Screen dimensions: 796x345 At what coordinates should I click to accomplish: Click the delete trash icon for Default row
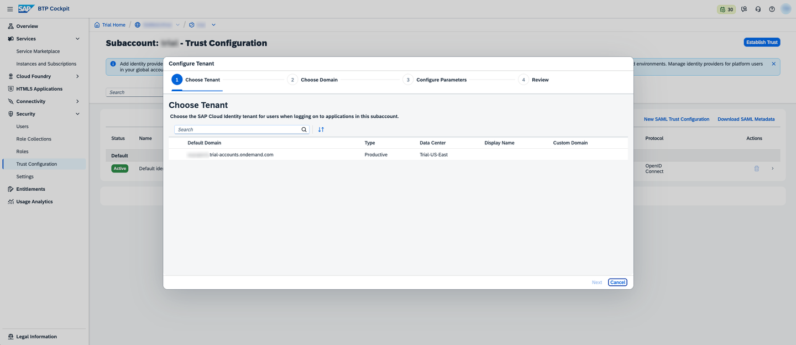(x=757, y=169)
